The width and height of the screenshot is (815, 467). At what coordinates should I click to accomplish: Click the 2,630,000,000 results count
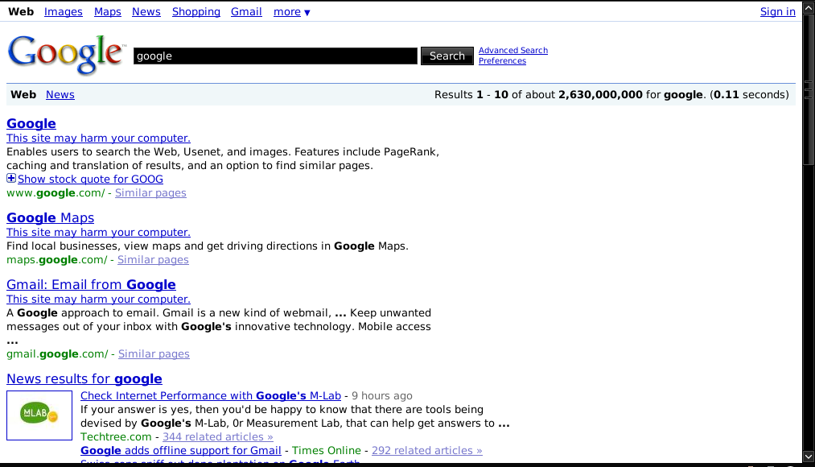[600, 95]
